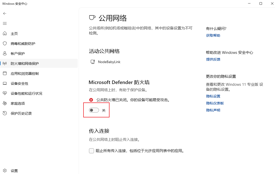275x174 pixels.
Task: Open 设置 via the gear icon
Action: click(x=5, y=171)
